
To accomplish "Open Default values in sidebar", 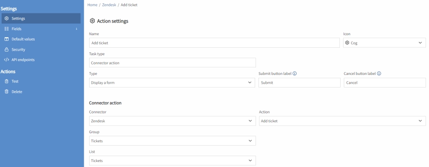I will [41, 39].
